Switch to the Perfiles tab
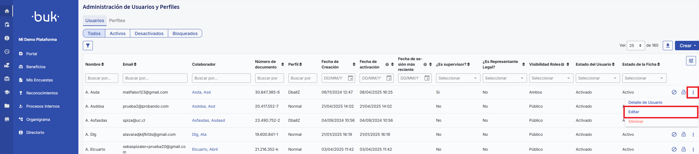The image size is (699, 154). tap(117, 21)
